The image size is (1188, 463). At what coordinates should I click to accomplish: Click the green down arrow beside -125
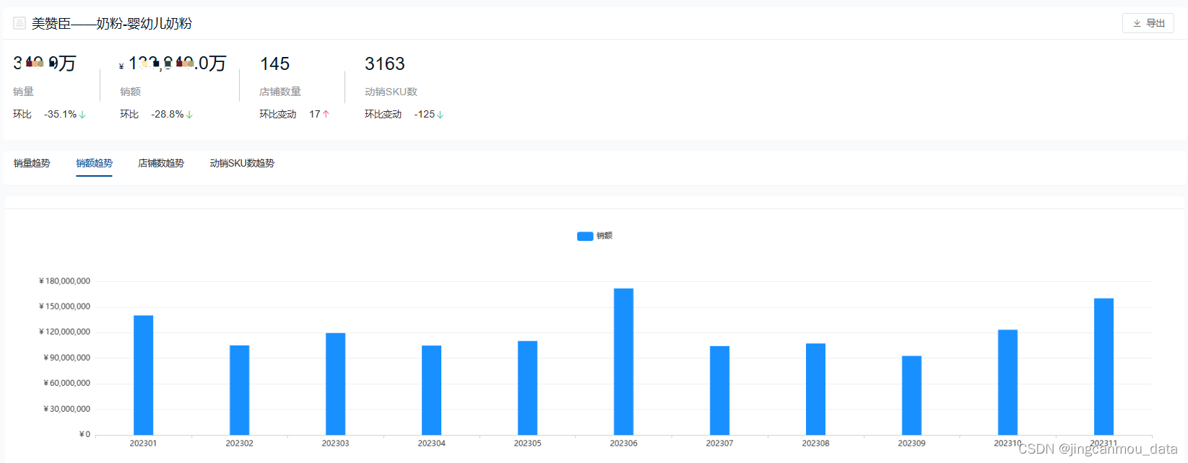[x=440, y=115]
